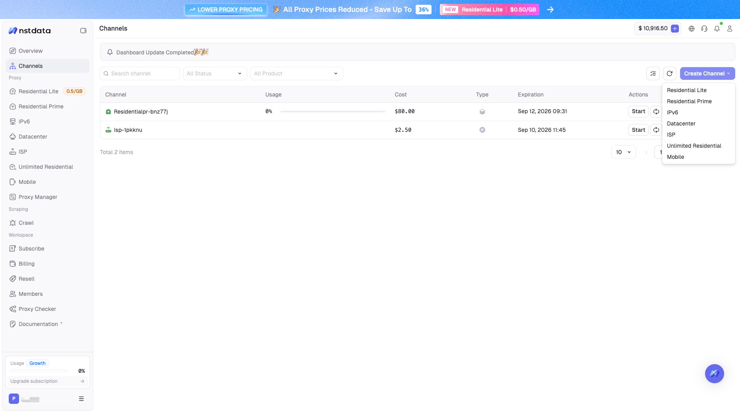Open Billing in the sidebar
740x411 pixels.
point(48,264)
